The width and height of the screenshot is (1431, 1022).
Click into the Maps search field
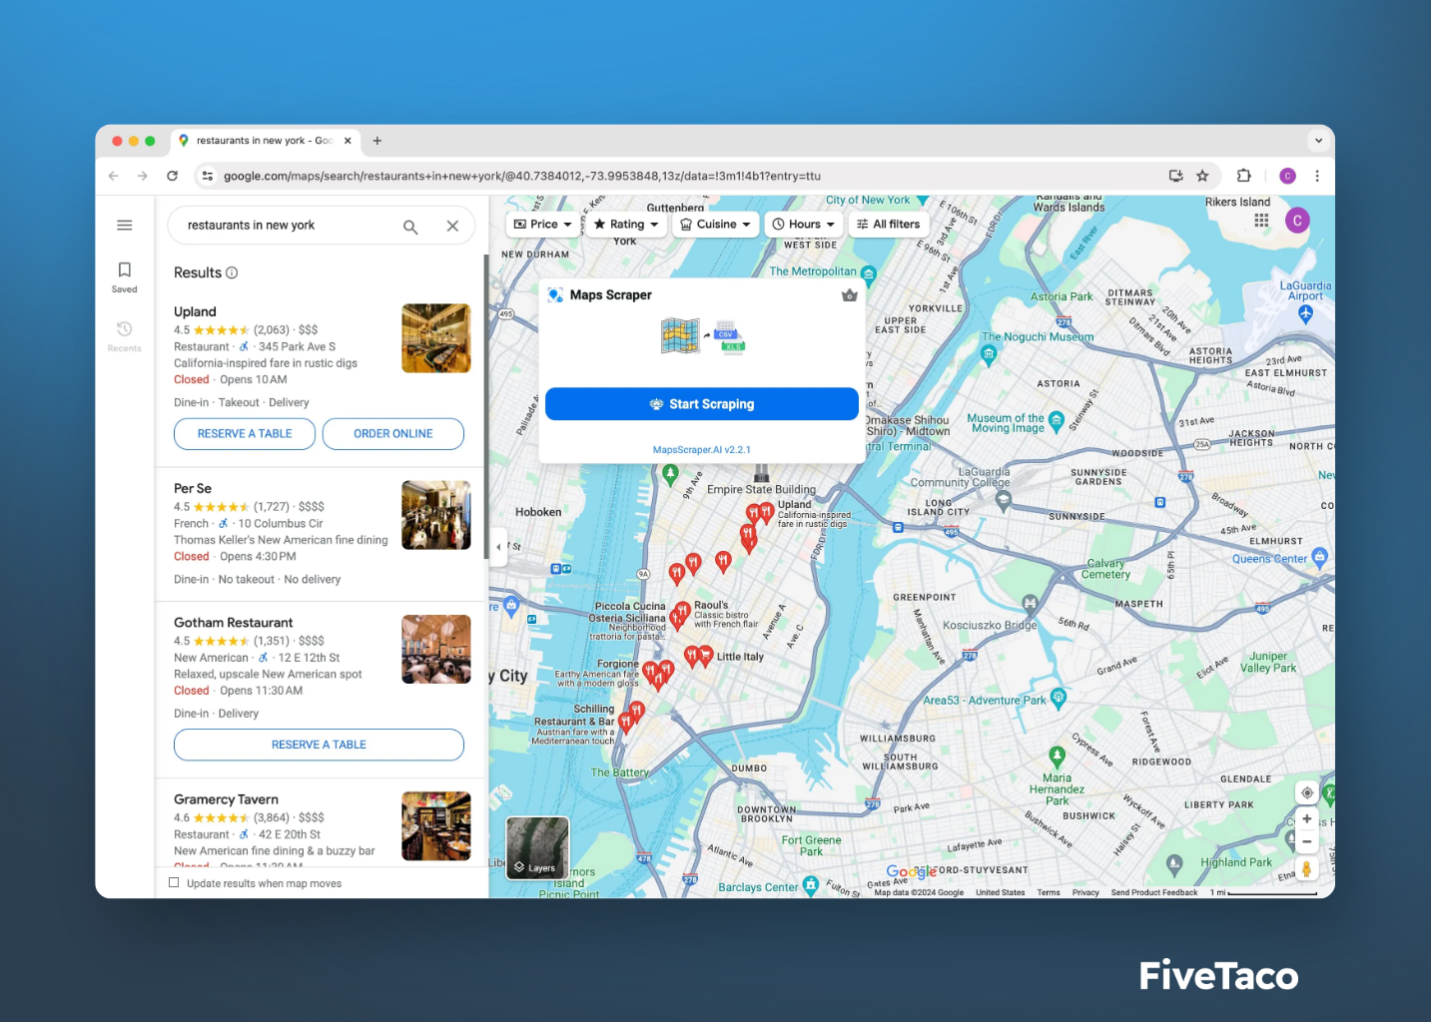point(290,226)
